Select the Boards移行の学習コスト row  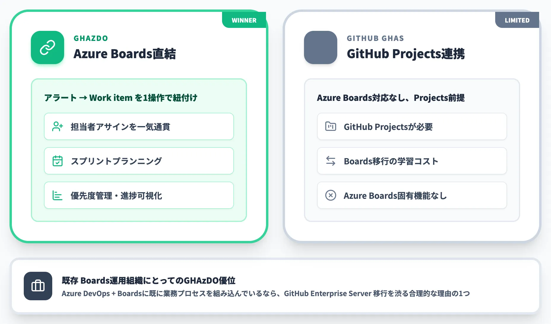412,161
